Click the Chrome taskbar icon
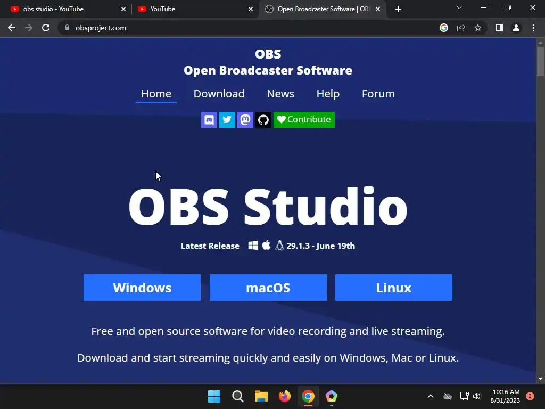The image size is (545, 409). pyautogui.click(x=308, y=396)
